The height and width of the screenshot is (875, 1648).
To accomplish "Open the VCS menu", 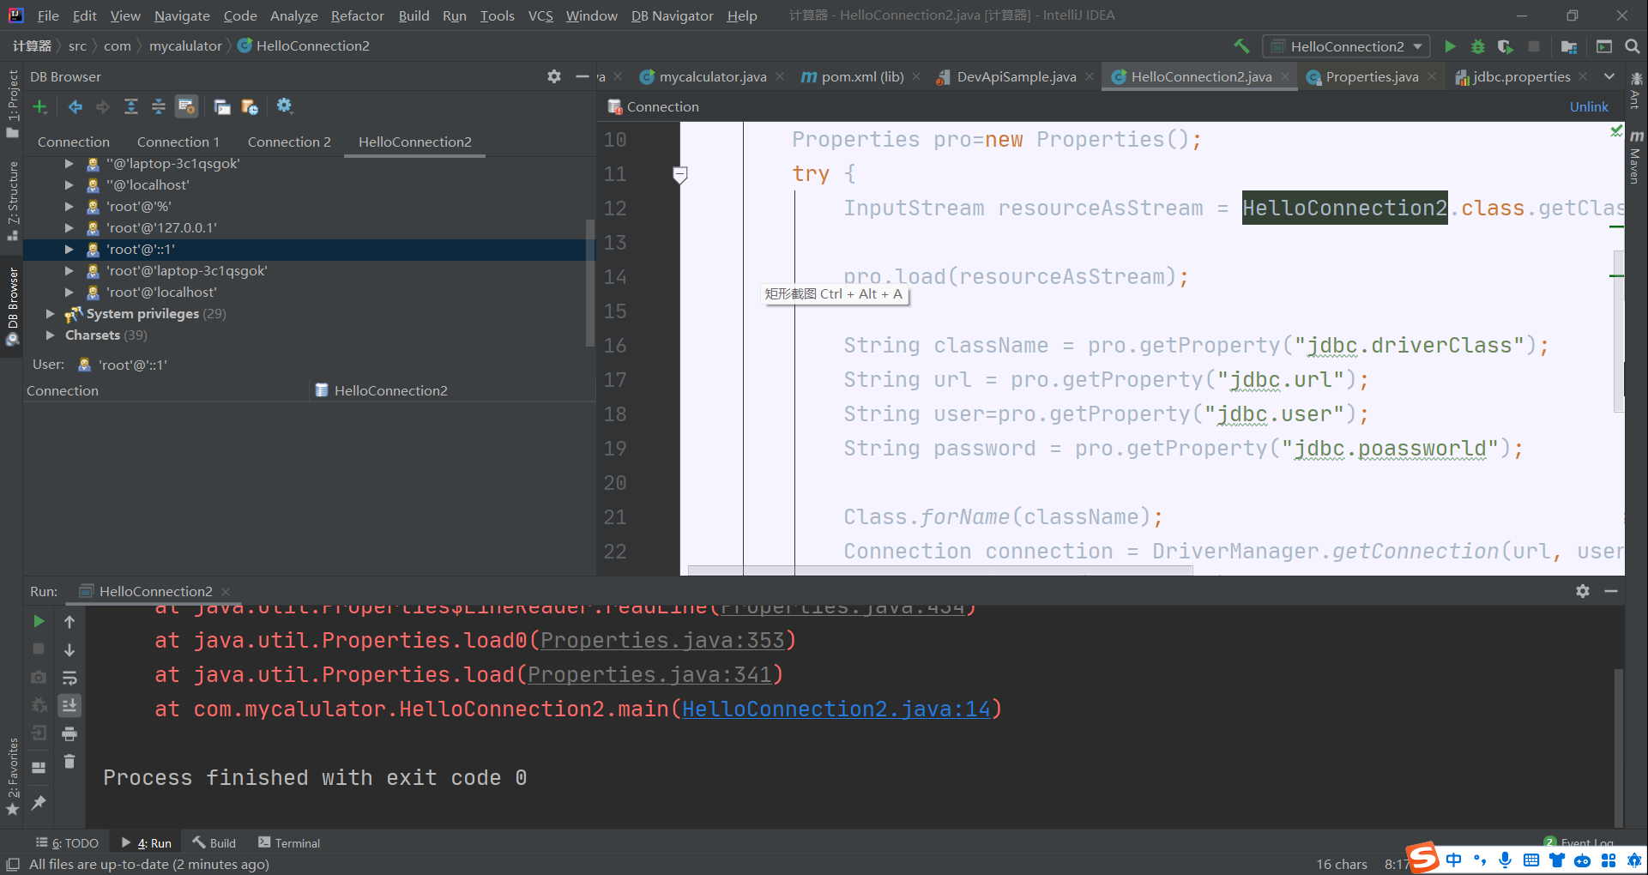I will click(540, 15).
